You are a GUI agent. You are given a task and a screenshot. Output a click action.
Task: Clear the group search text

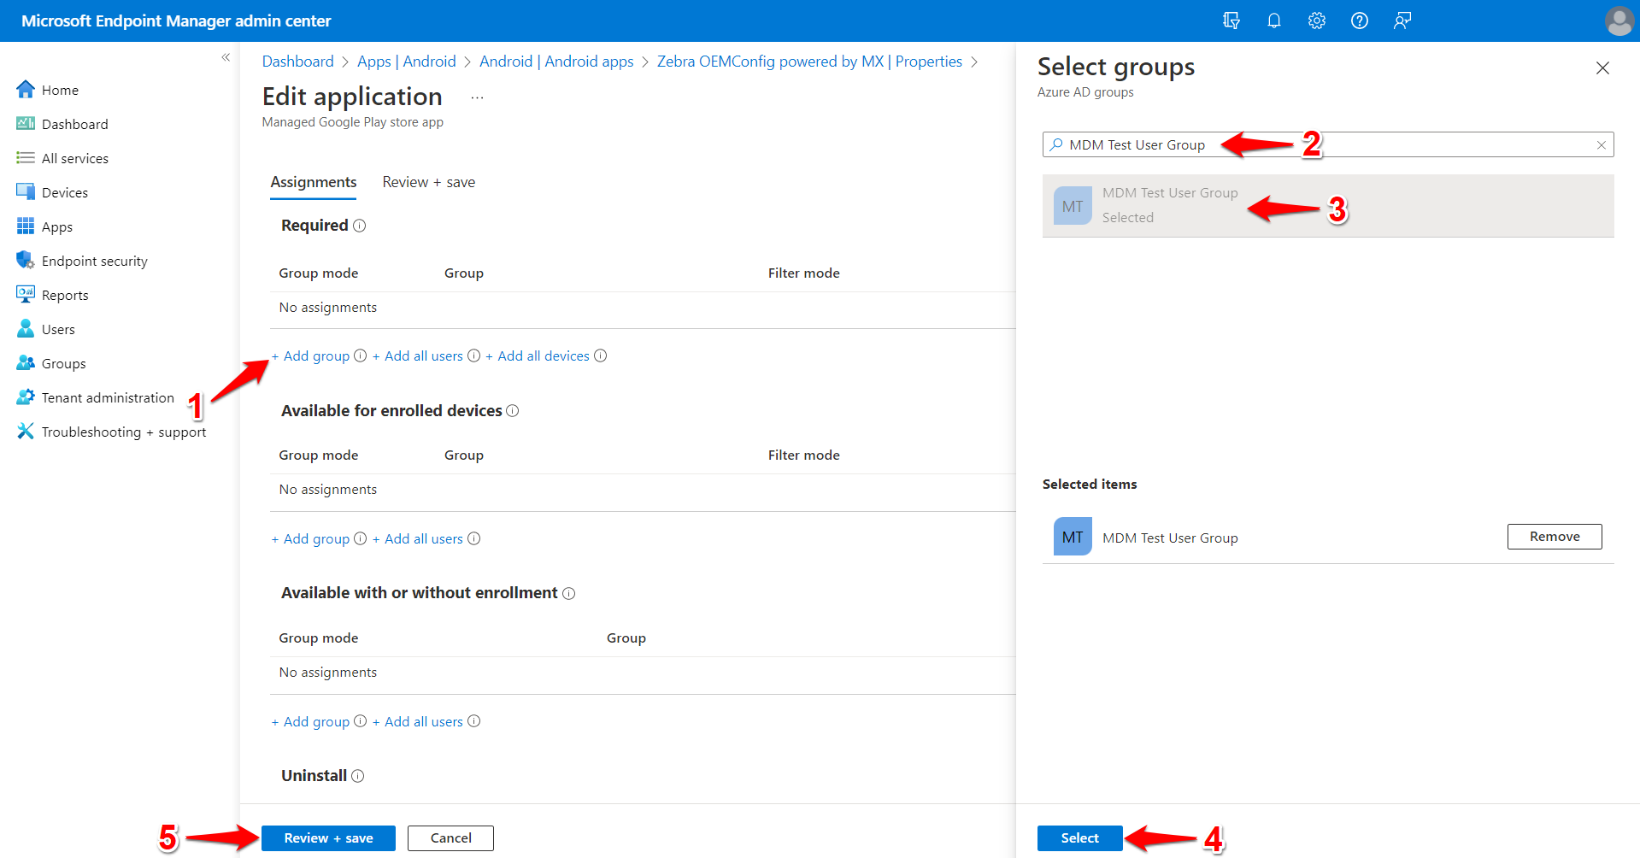coord(1602,145)
